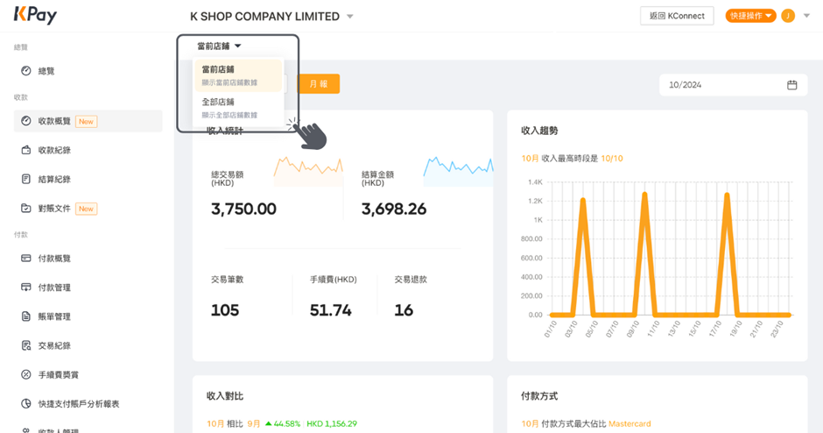Viewport: 823px width, 433px height.
Task: Click the 手續費獎賞 percent icon
Action: pos(25,374)
